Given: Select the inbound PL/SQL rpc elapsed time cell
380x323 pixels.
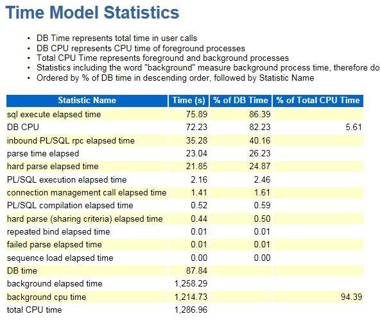Looking at the screenshot, I should (71, 140).
